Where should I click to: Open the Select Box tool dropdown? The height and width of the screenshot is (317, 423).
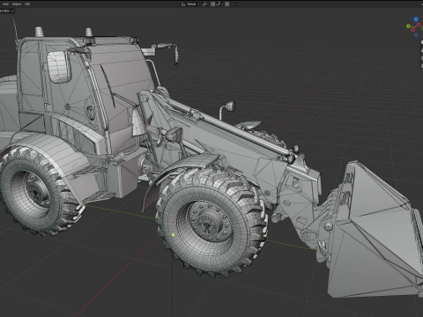tap(6, 11)
